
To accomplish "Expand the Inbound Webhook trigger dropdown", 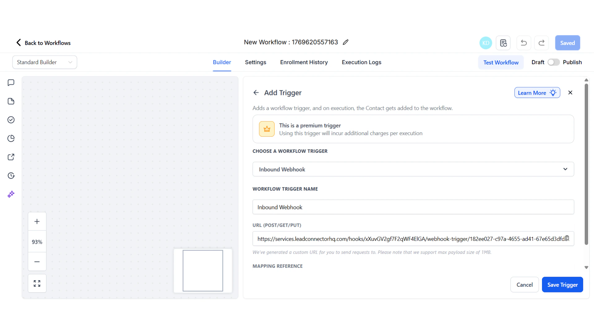I will pos(565,169).
